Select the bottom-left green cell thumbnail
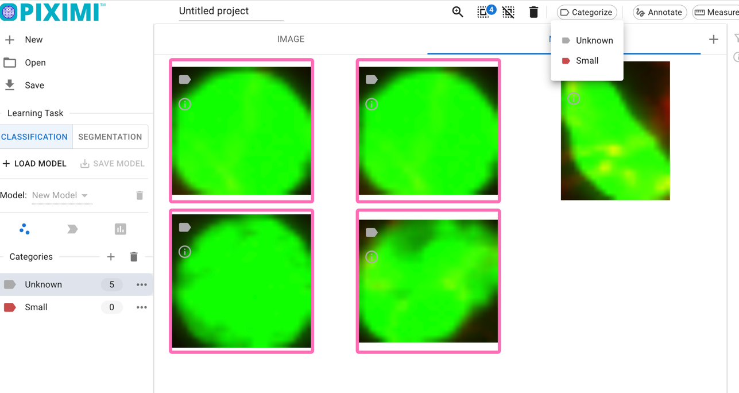Viewport: 739px width, 393px height. point(242,281)
